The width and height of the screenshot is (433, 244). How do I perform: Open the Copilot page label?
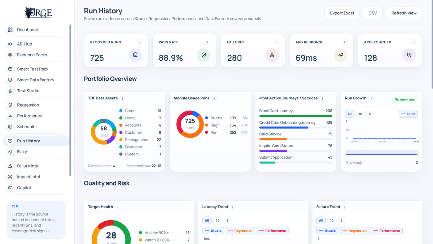point(24,188)
